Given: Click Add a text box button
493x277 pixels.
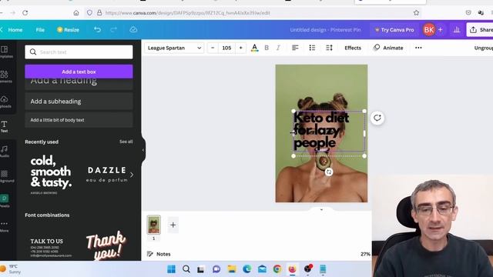Looking at the screenshot, I should click(x=79, y=72).
